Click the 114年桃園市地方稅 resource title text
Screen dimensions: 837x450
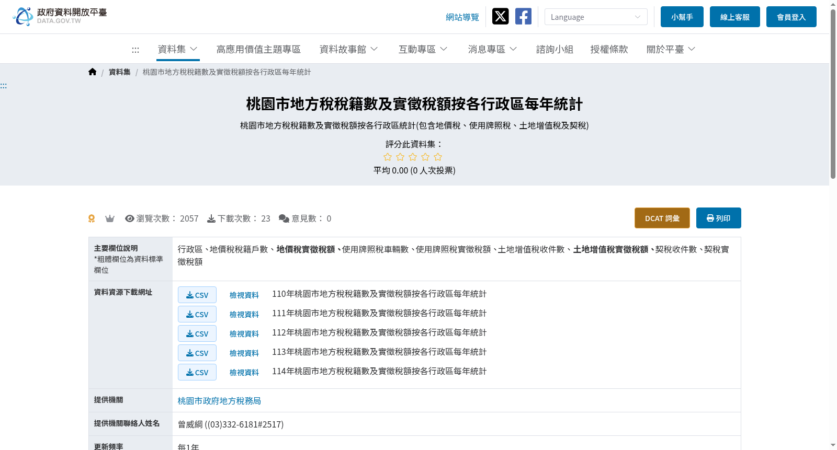(x=379, y=371)
